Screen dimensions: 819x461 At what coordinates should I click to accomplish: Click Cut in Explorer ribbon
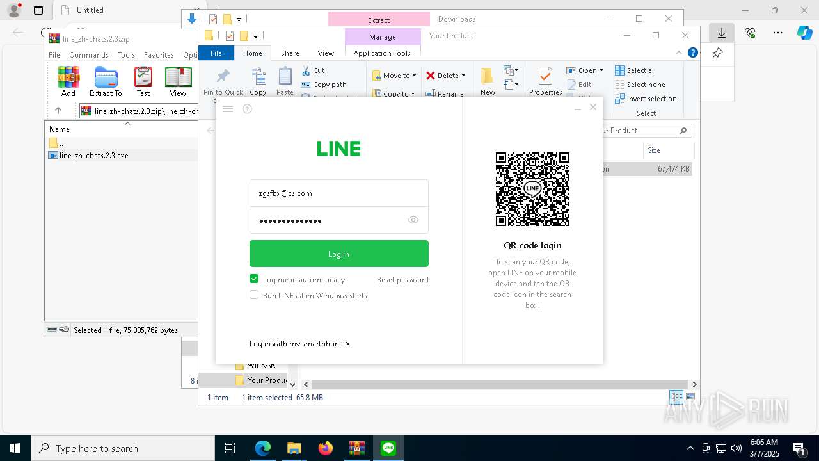[313, 70]
